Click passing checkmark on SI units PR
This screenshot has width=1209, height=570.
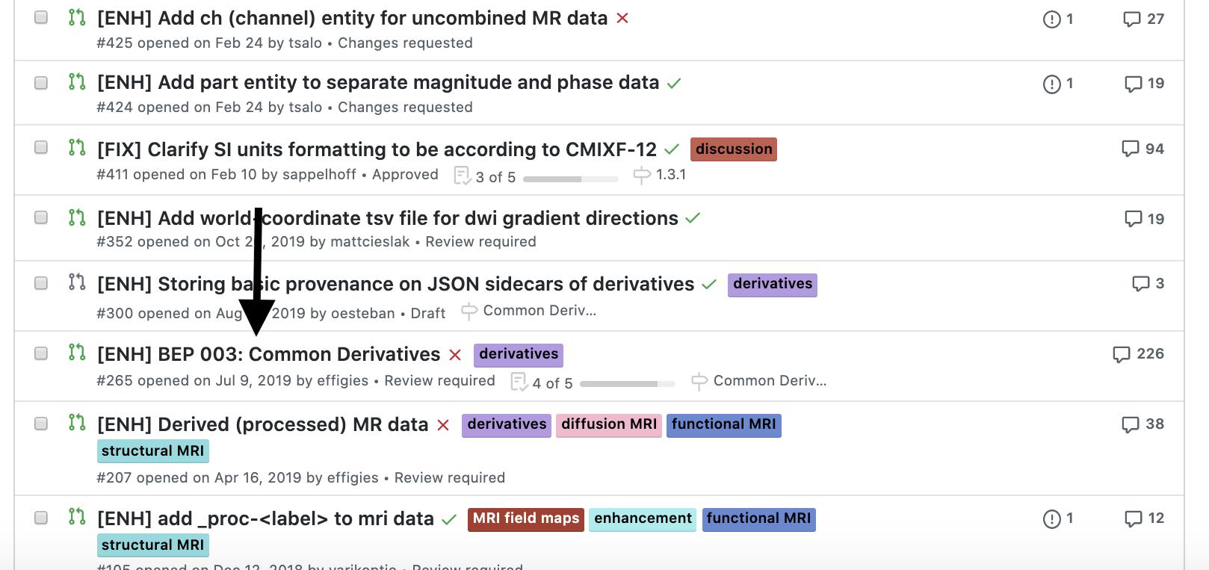[672, 149]
